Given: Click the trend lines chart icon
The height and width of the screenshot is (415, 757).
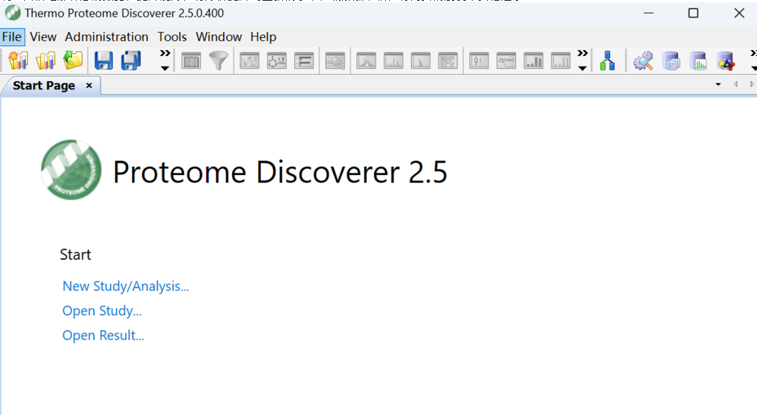Looking at the screenshot, I should click(x=506, y=61).
